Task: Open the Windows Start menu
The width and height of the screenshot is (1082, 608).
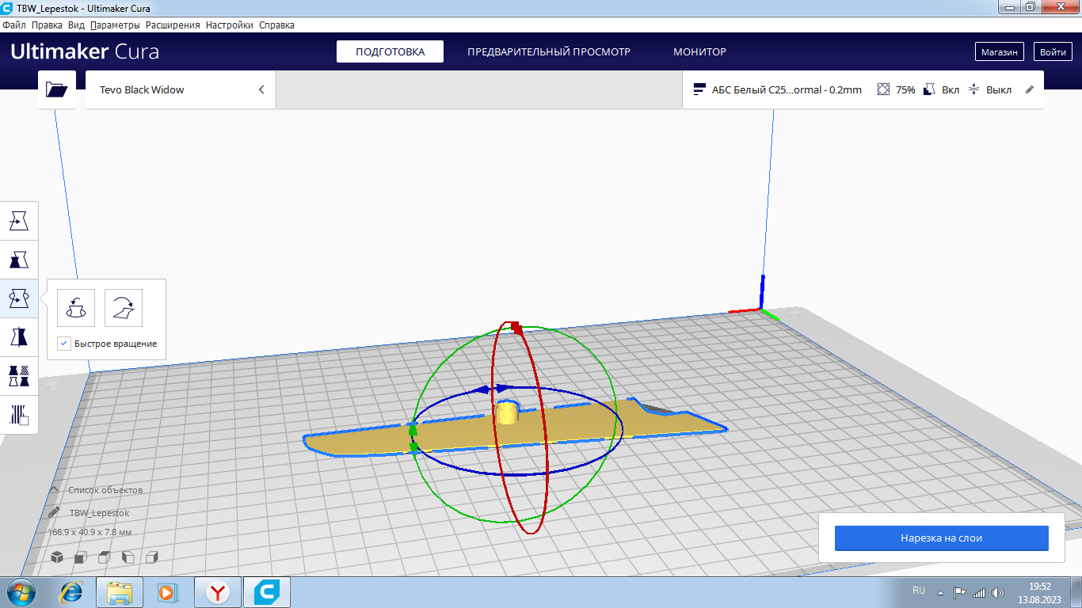Action: (21, 592)
